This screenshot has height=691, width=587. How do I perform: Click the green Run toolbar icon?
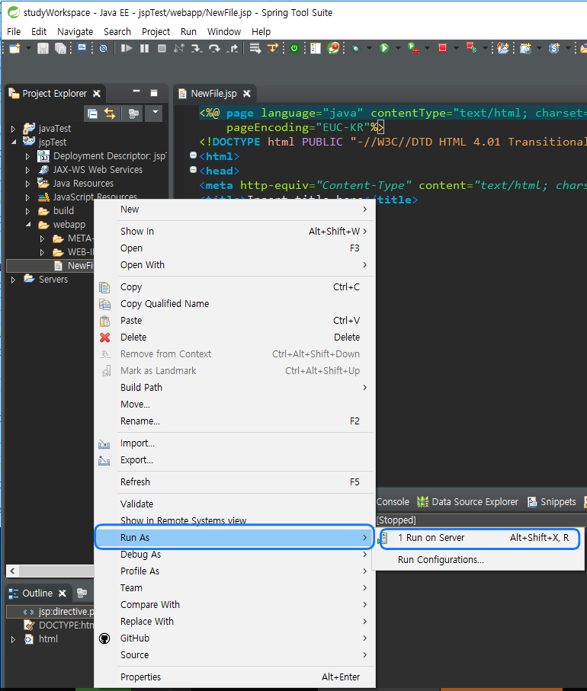[384, 48]
